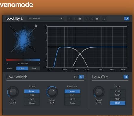Screen dimensions: 134x116
Task: Click the Width knob
Action: 52,92
